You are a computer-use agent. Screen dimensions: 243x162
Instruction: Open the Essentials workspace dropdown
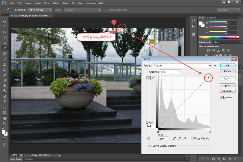click(x=228, y=10)
